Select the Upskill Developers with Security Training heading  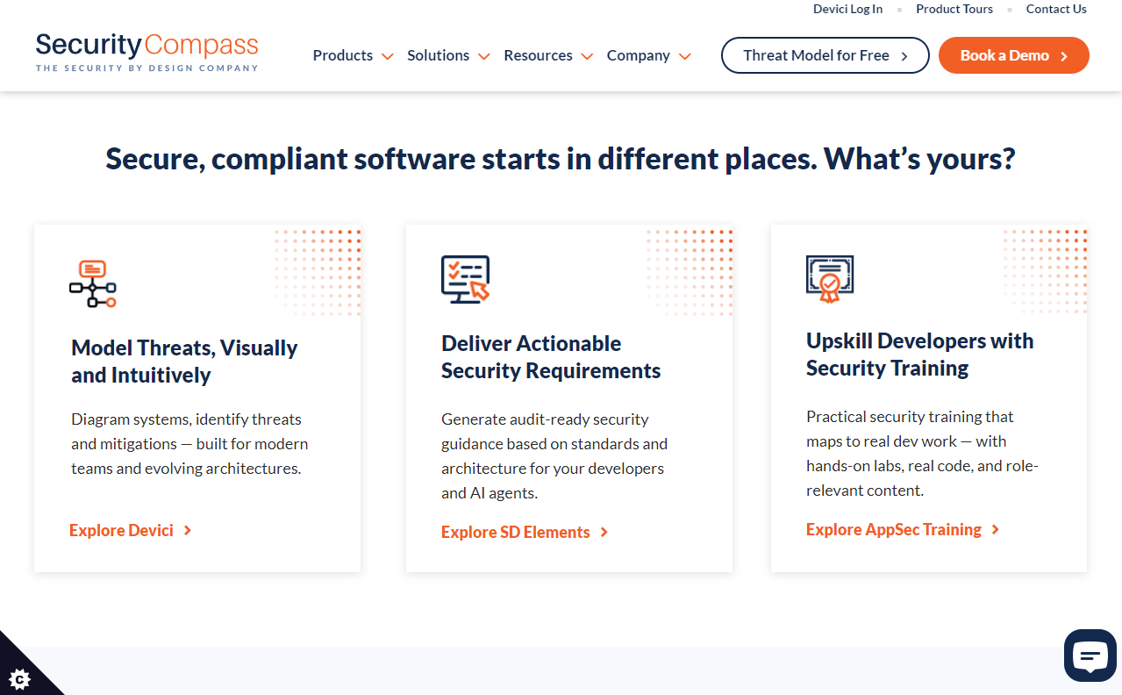919,354
